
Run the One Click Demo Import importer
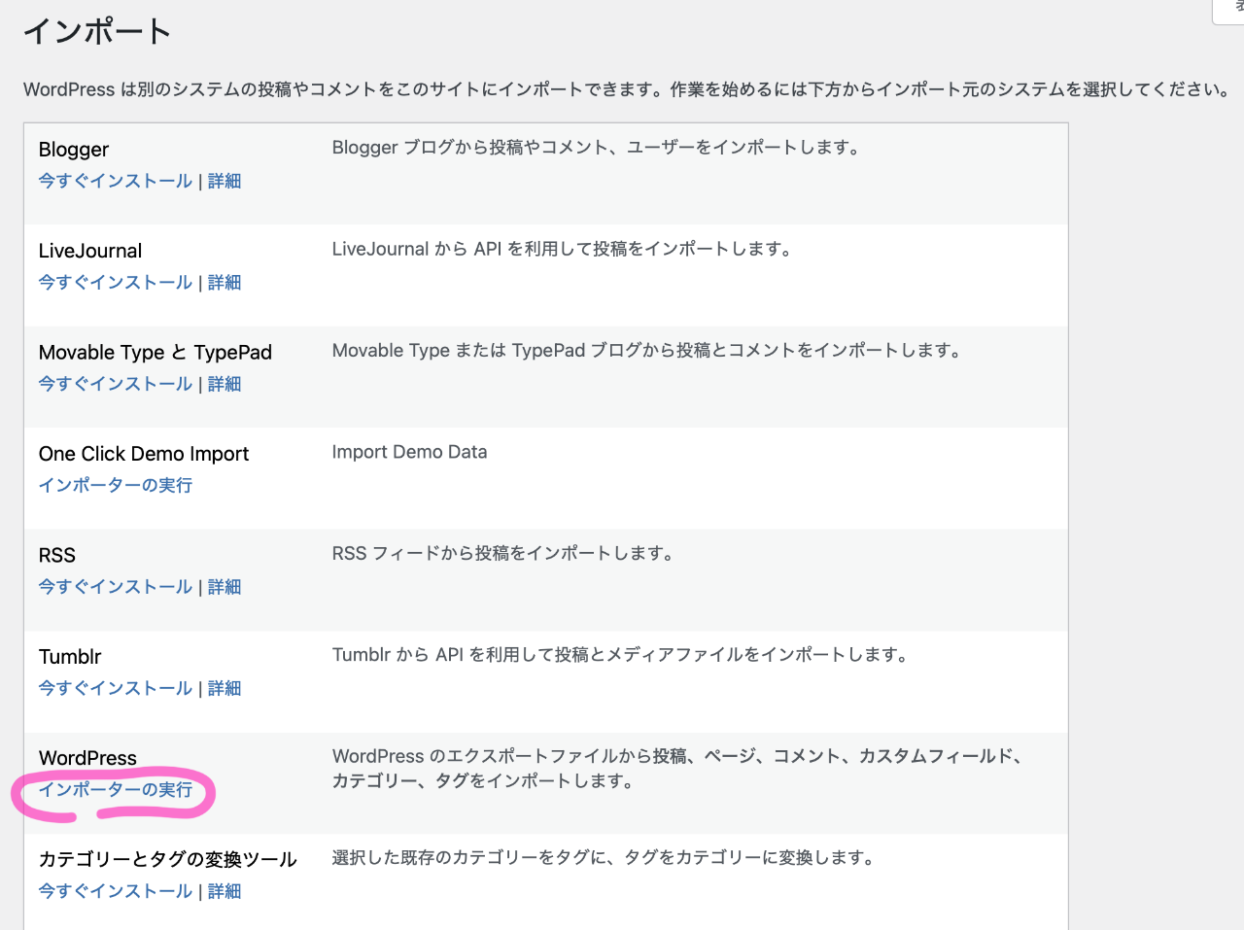point(116,486)
